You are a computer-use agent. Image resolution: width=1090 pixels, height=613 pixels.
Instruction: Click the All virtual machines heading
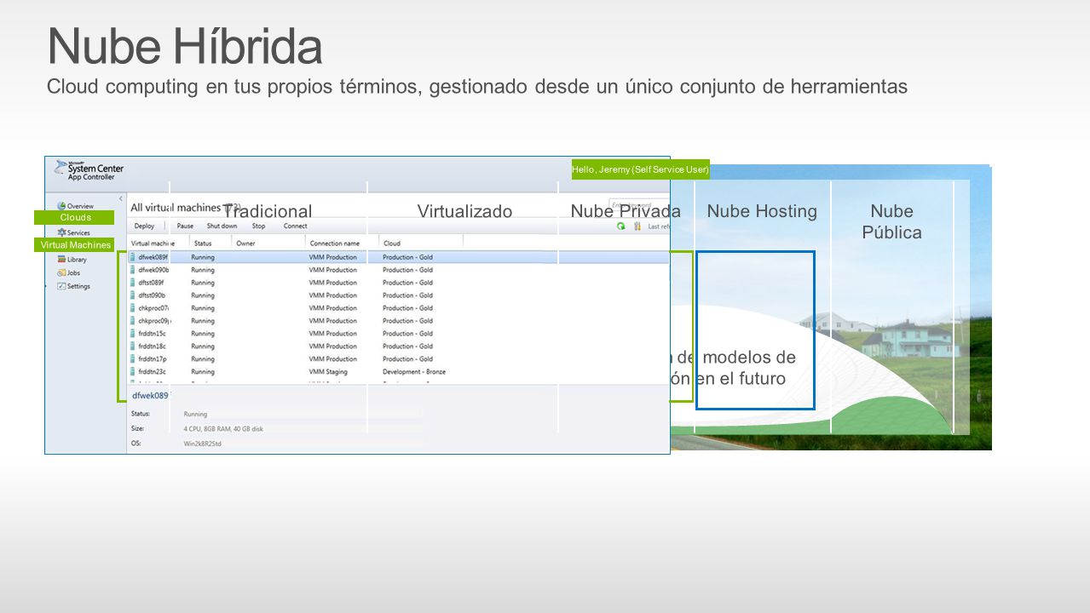click(185, 207)
